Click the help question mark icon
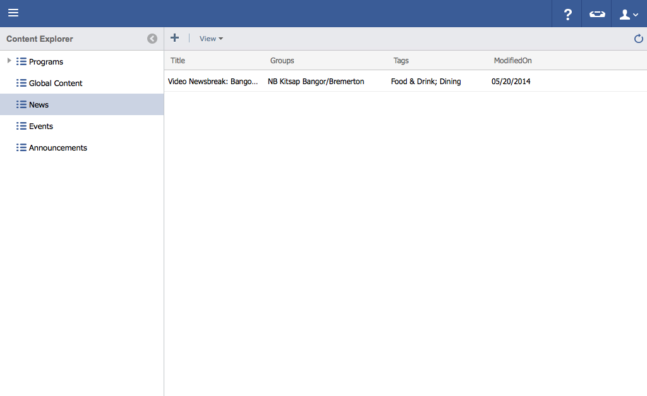647x396 pixels. 567,15
